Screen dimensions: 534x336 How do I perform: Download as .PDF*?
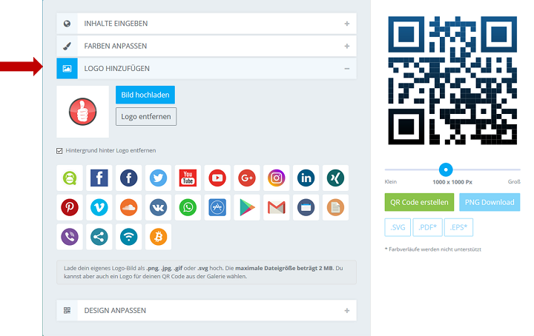pyautogui.click(x=427, y=227)
